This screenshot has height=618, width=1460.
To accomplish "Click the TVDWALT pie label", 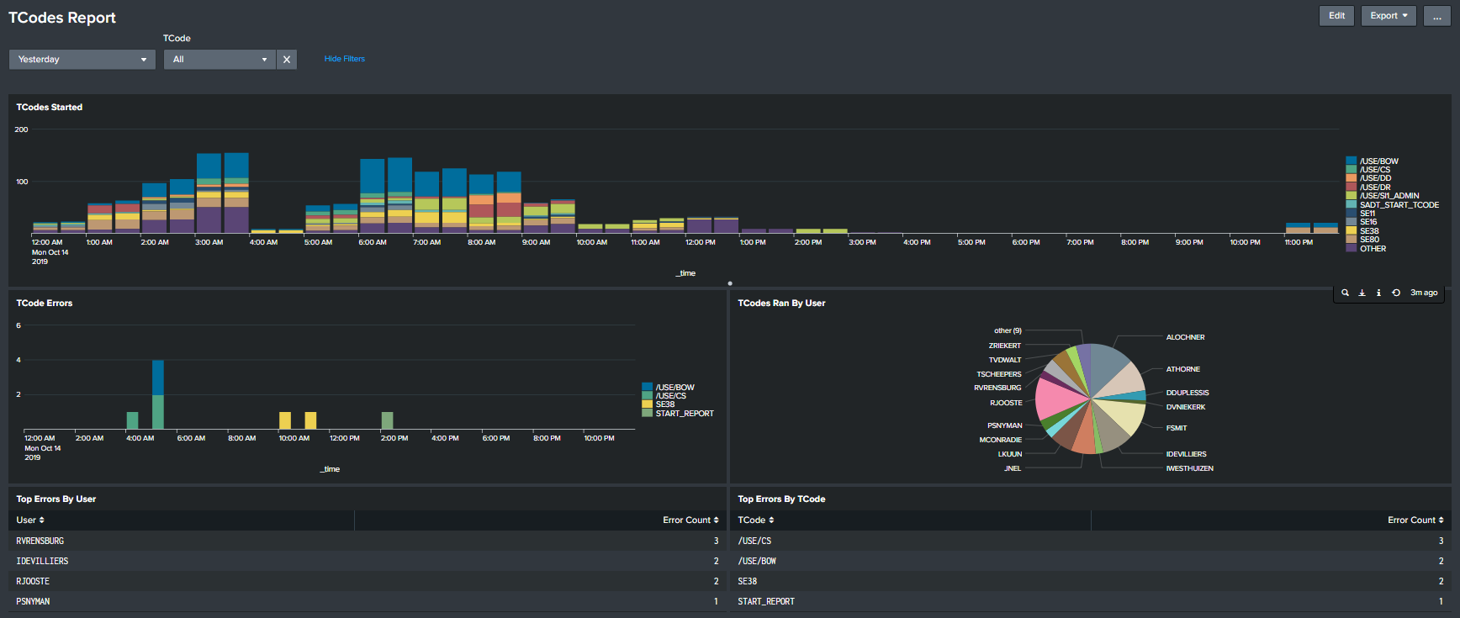I will pyautogui.click(x=1005, y=360).
